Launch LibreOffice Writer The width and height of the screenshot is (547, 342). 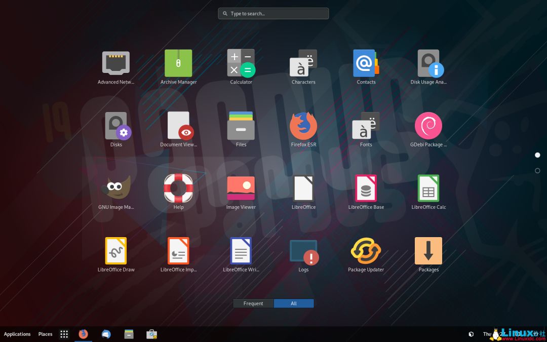tap(241, 250)
